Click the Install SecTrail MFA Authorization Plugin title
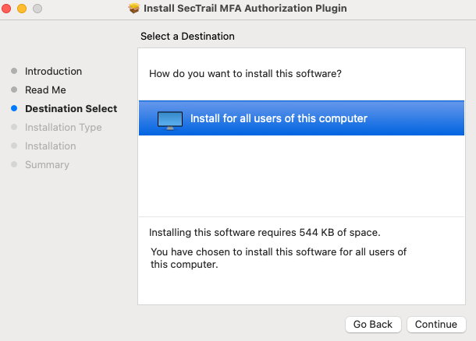The width and height of the screenshot is (476, 341). [245, 9]
